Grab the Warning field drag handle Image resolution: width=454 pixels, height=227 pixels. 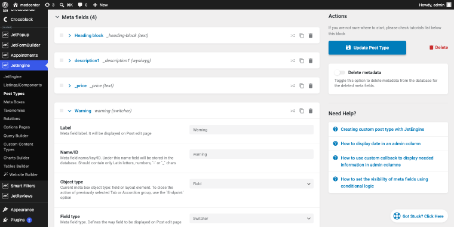pyautogui.click(x=62, y=111)
